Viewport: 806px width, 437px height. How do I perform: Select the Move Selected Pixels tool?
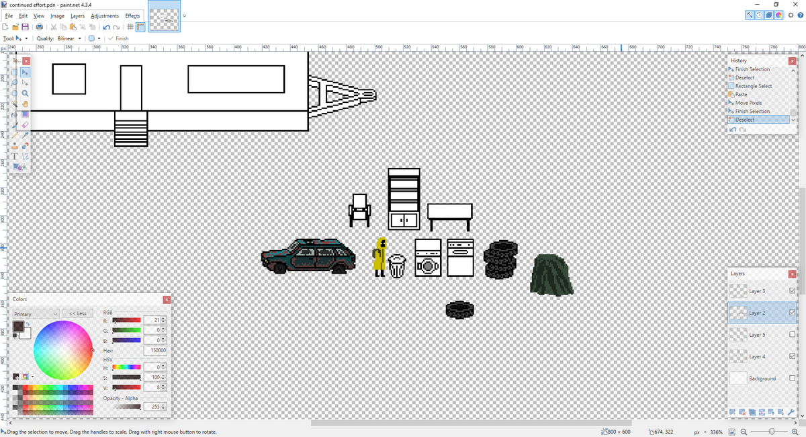point(25,72)
